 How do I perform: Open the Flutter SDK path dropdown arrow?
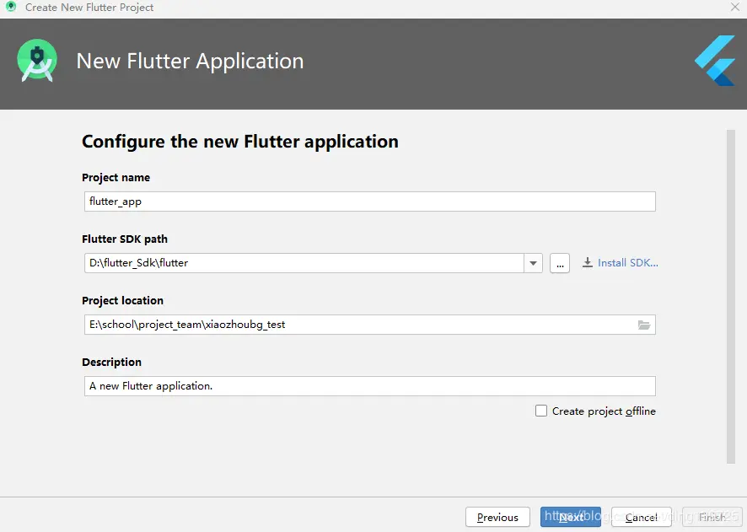coord(533,263)
